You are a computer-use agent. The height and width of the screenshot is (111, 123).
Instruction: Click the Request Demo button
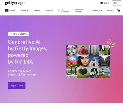17,86
